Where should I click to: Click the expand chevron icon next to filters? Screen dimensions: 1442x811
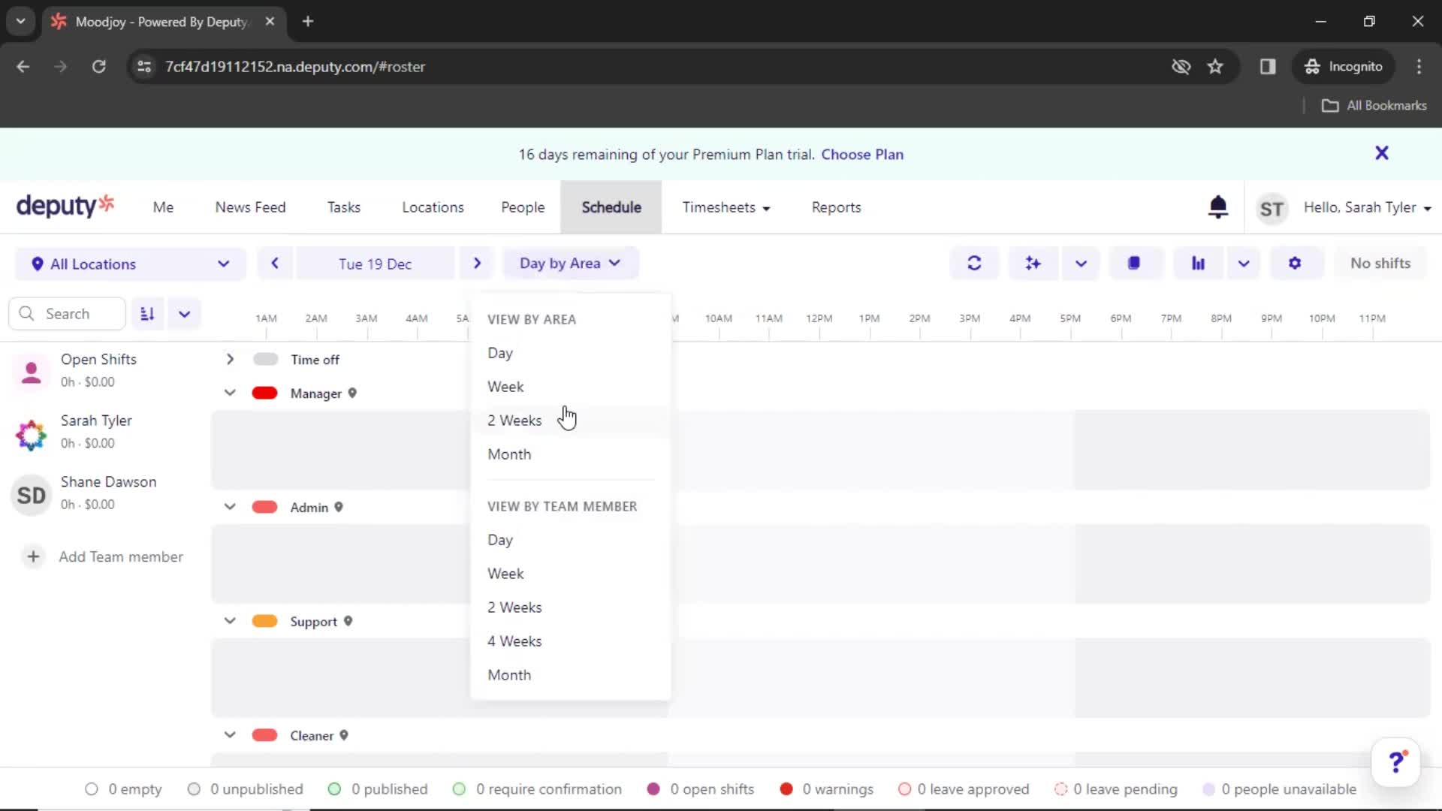coord(184,314)
